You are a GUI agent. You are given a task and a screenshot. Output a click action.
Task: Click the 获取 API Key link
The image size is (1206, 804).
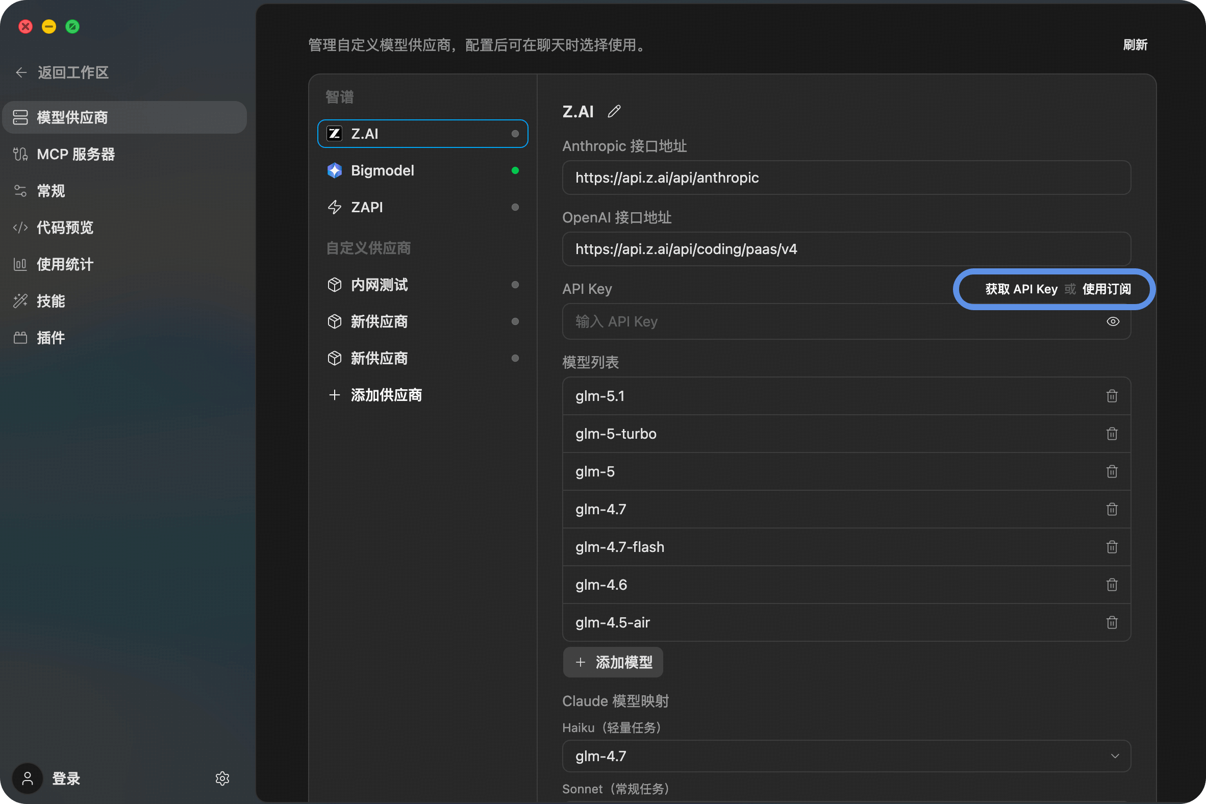(x=1021, y=289)
